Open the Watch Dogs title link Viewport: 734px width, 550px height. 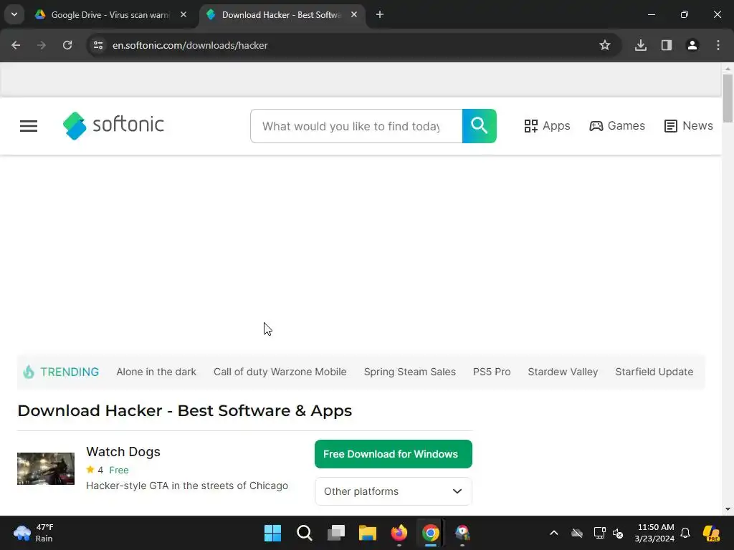click(123, 452)
